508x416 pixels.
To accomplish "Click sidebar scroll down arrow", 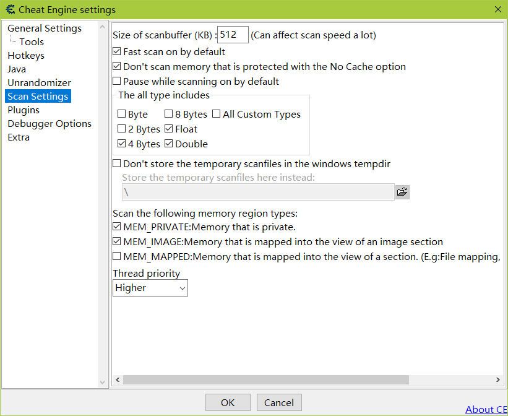I will point(102,383).
